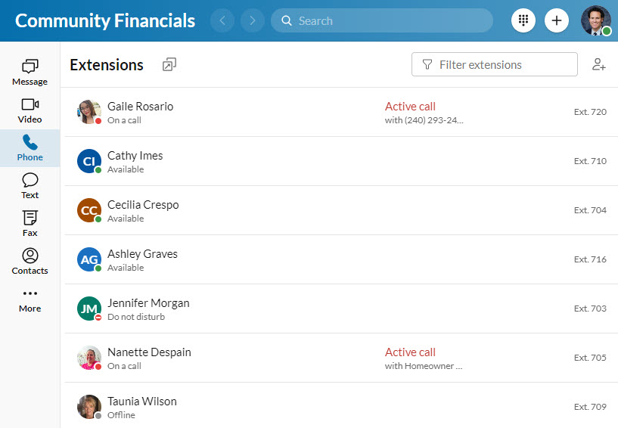The image size is (618, 428).
Task: Open the Message tab in sidebar
Action: pyautogui.click(x=30, y=73)
